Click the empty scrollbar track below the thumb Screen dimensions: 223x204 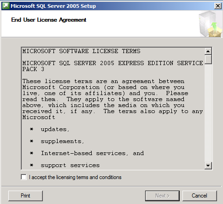tap(208, 113)
